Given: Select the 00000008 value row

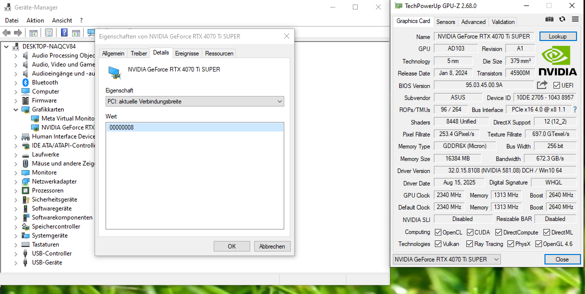Looking at the screenshot, I should pyautogui.click(x=195, y=127).
